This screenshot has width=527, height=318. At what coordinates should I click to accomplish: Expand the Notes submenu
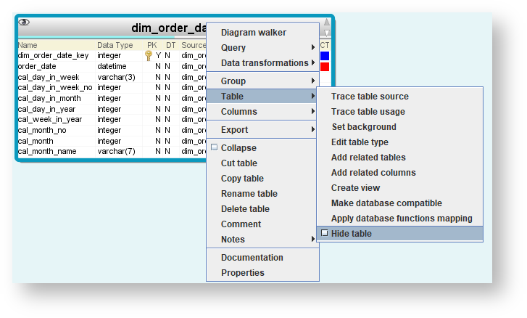pos(262,240)
